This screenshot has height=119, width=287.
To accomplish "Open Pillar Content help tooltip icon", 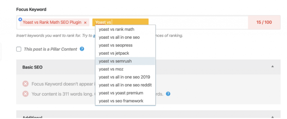I will 82,49.
